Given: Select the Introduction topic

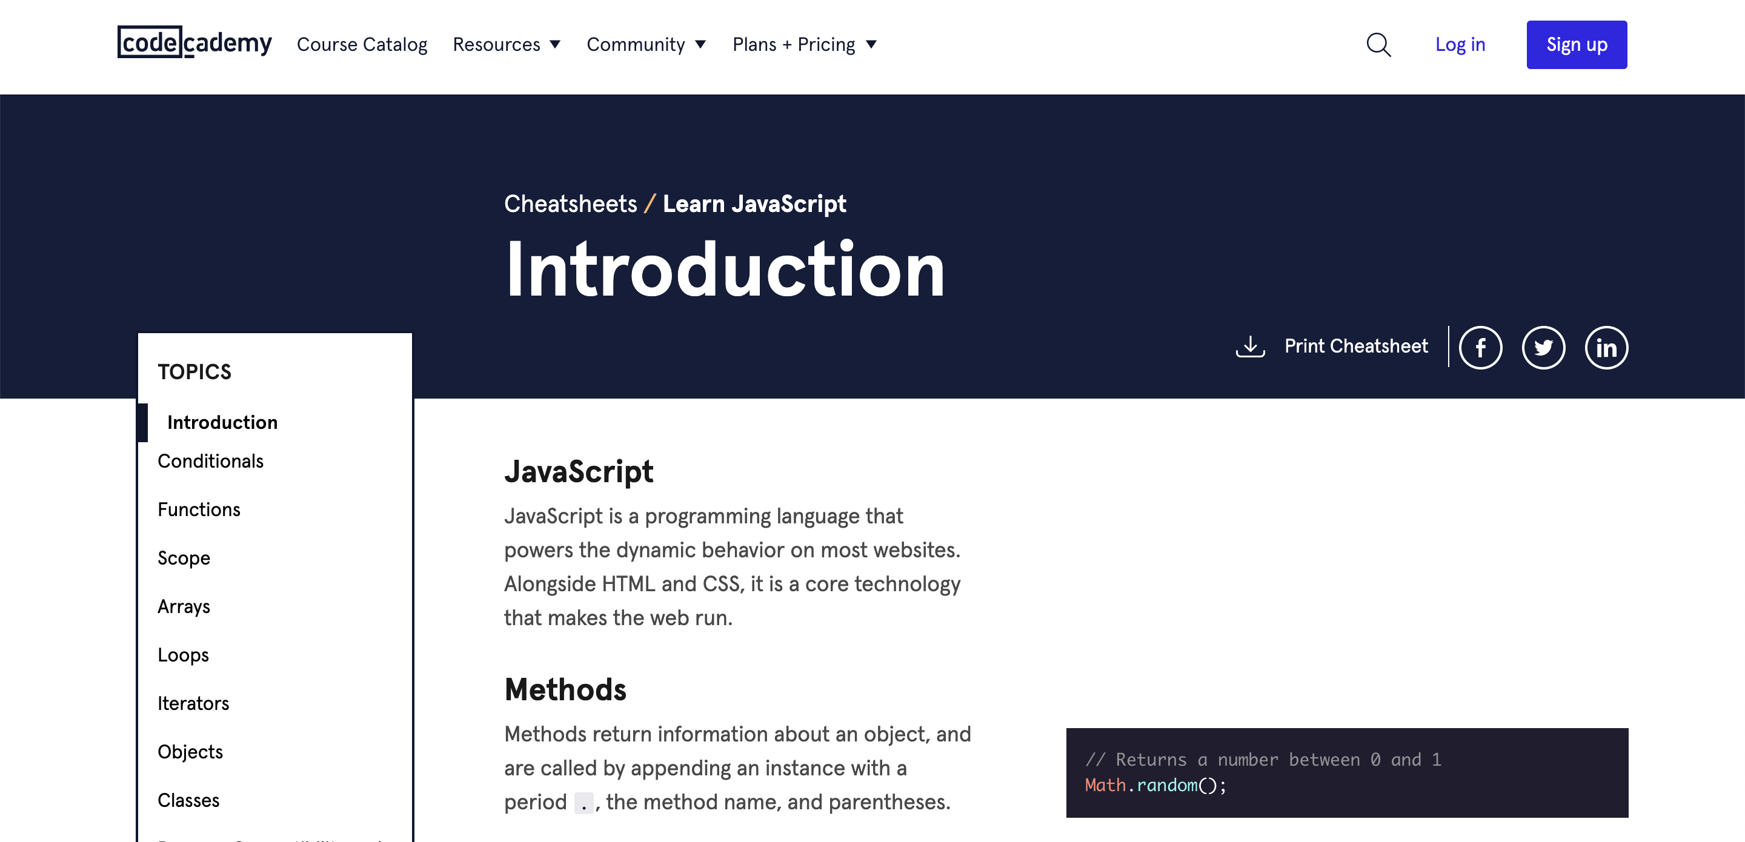Looking at the screenshot, I should pos(222,422).
